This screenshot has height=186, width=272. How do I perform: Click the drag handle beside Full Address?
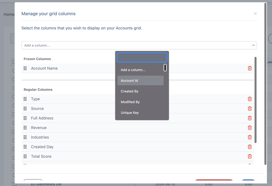coord(25,118)
